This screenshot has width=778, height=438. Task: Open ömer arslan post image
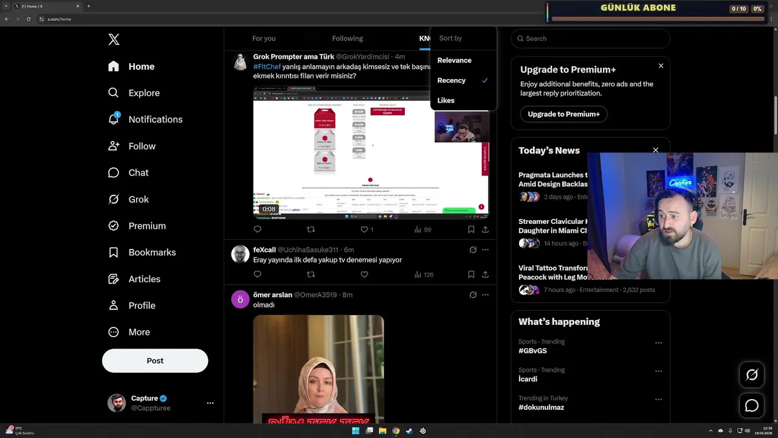click(x=318, y=369)
